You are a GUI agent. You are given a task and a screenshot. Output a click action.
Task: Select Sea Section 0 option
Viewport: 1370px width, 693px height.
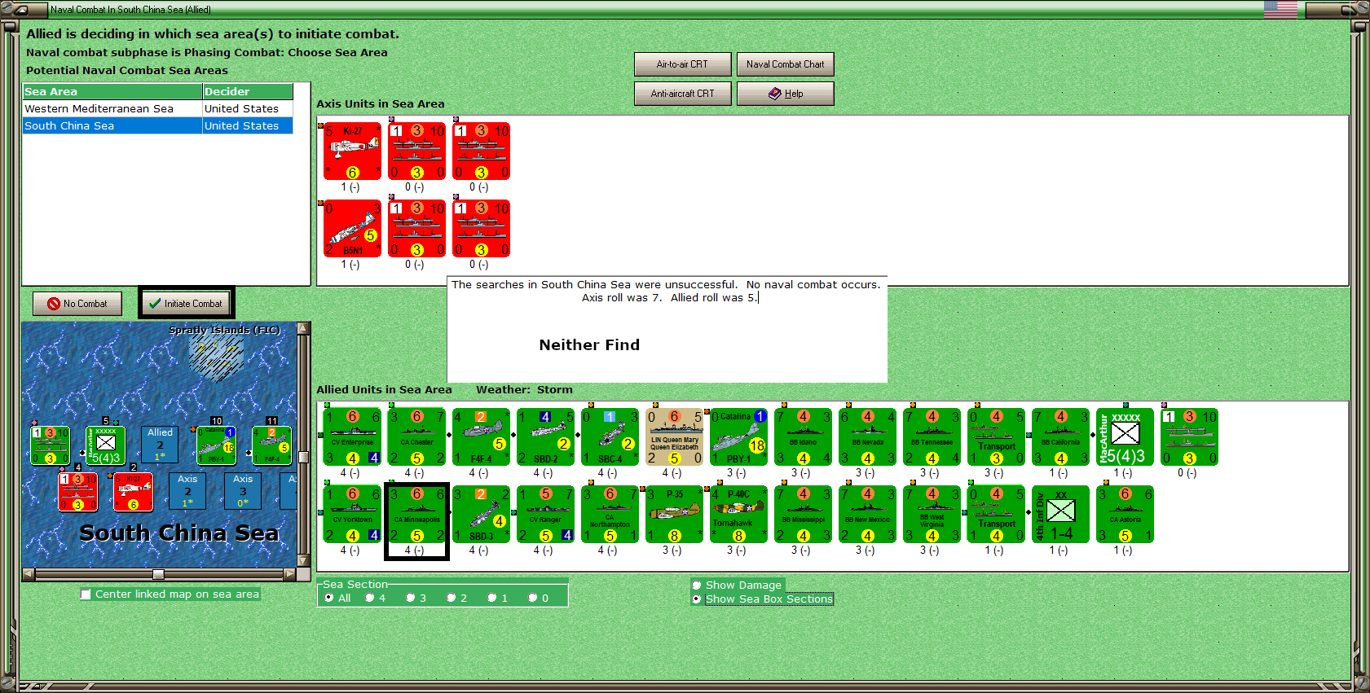pyautogui.click(x=533, y=598)
